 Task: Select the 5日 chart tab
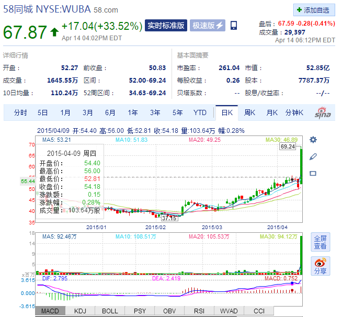click(42, 112)
